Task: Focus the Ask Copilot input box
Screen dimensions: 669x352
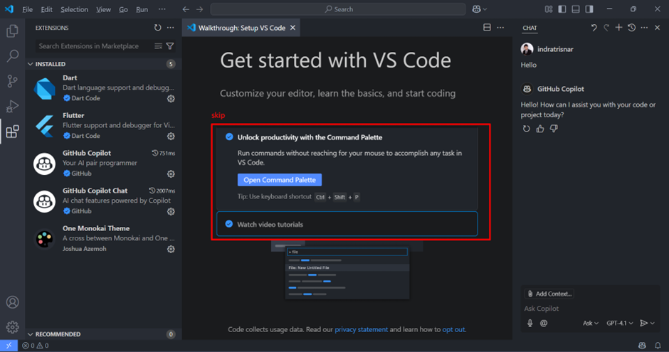Action: pyautogui.click(x=589, y=309)
